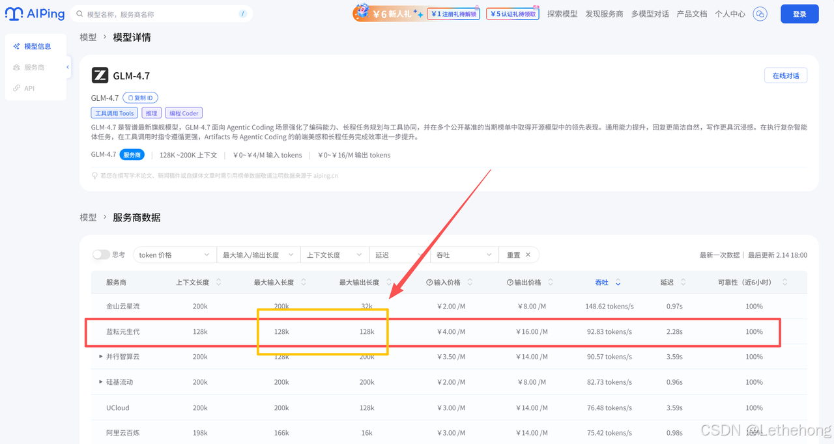Click the 登录 button

coord(799,14)
